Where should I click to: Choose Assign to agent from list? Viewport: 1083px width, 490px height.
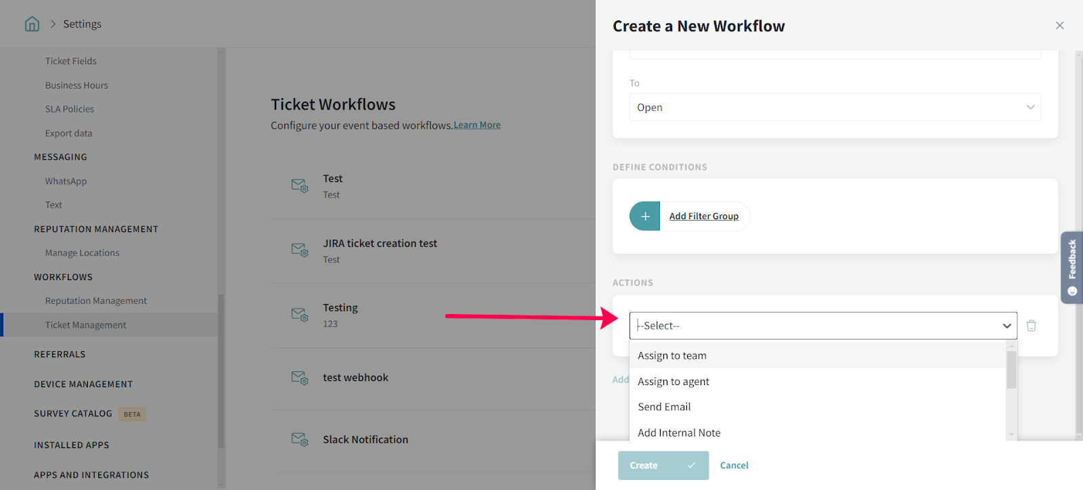(673, 382)
